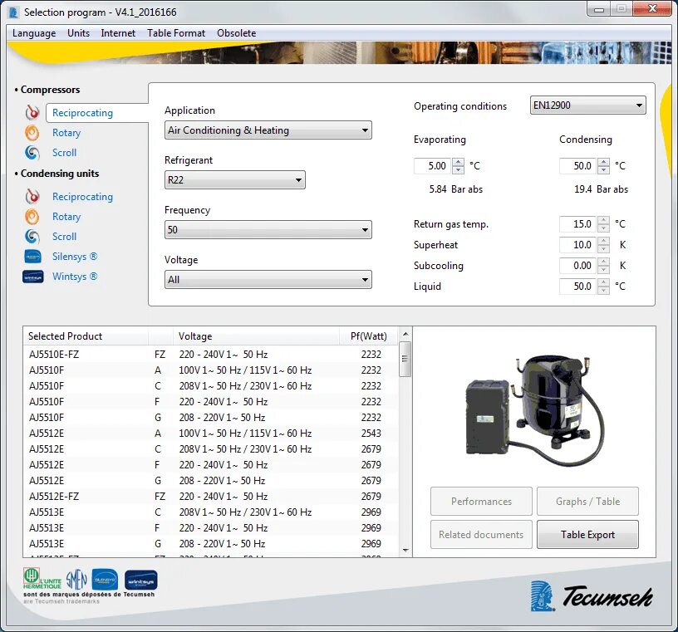Viewport: 678px width, 632px height.
Task: Select AJ5513E row with voltage code G
Action: pos(210,543)
